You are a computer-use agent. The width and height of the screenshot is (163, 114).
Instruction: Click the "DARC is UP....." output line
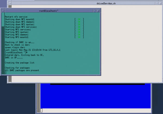coord(14,58)
